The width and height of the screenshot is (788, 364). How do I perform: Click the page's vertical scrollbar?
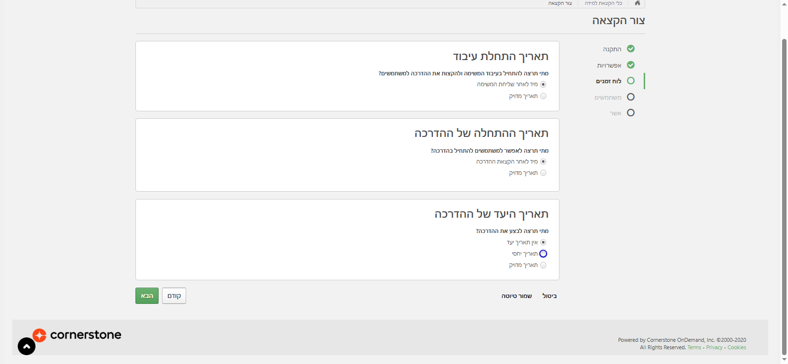click(784, 197)
